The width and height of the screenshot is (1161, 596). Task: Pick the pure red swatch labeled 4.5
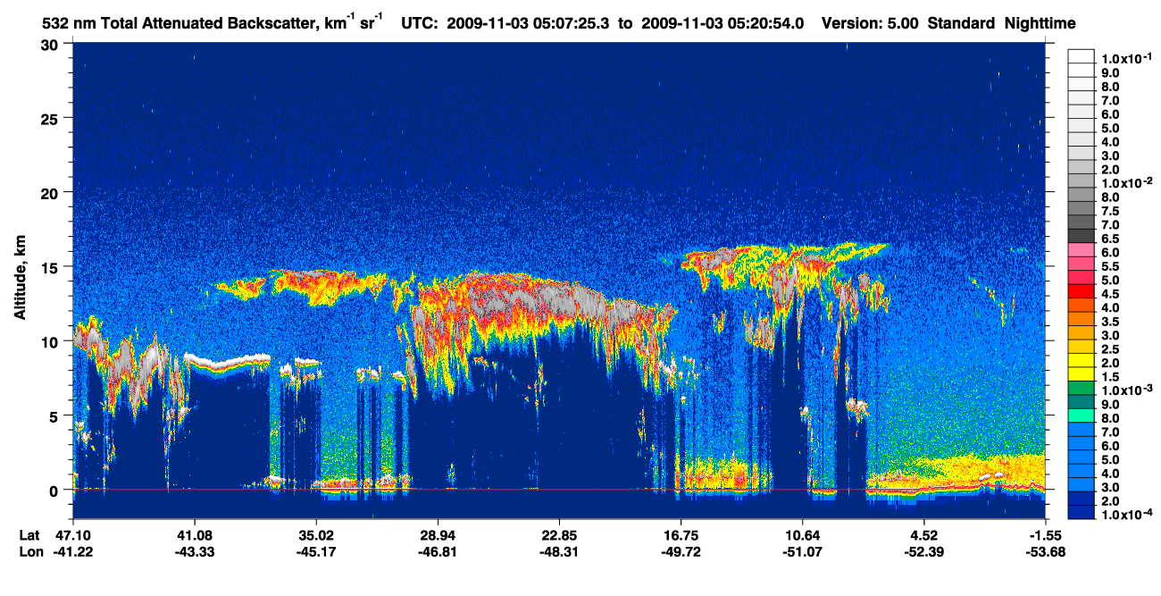pos(1082,290)
